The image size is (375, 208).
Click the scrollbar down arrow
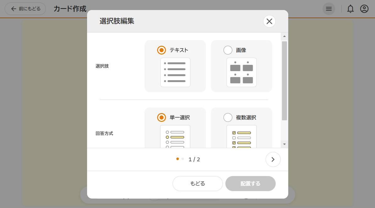click(x=284, y=144)
